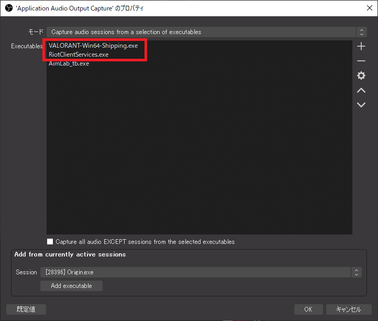This screenshot has height=321, width=378.
Task: Remove selected executable with minus icon
Action: click(x=361, y=61)
